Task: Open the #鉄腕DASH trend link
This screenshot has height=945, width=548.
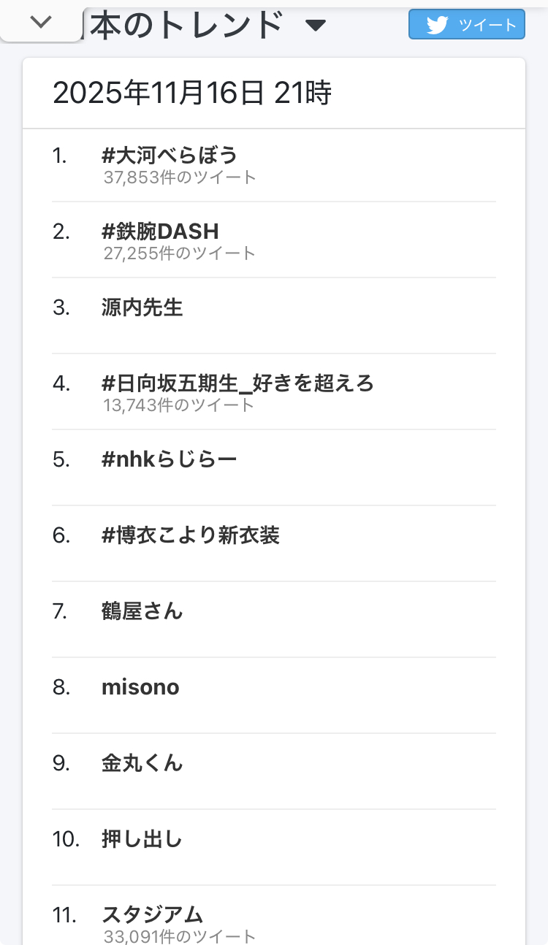Action: click(160, 232)
